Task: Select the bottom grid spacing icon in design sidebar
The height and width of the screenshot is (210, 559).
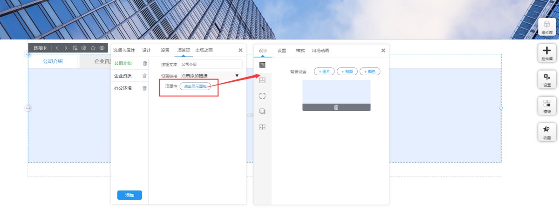Action: click(262, 127)
